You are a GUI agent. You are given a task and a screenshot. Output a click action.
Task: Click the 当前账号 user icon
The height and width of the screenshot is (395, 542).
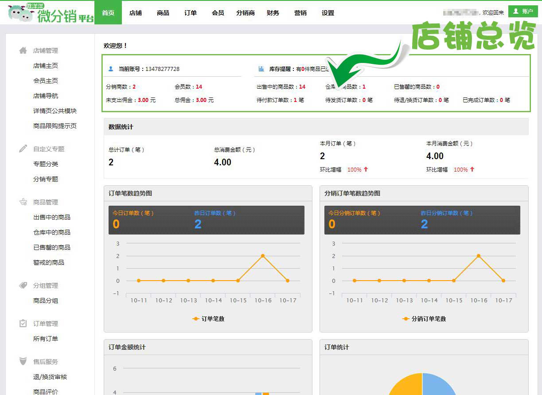tap(111, 69)
